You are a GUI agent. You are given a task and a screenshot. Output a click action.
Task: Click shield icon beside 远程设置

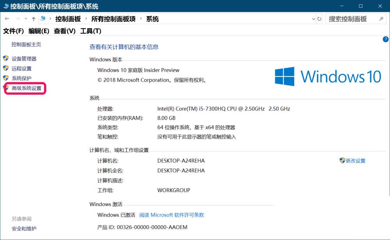click(x=6, y=68)
